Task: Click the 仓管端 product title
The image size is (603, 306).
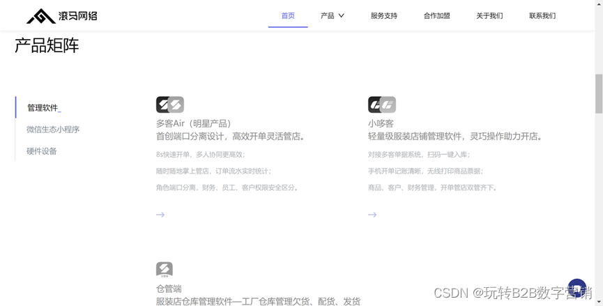Action: (169, 289)
